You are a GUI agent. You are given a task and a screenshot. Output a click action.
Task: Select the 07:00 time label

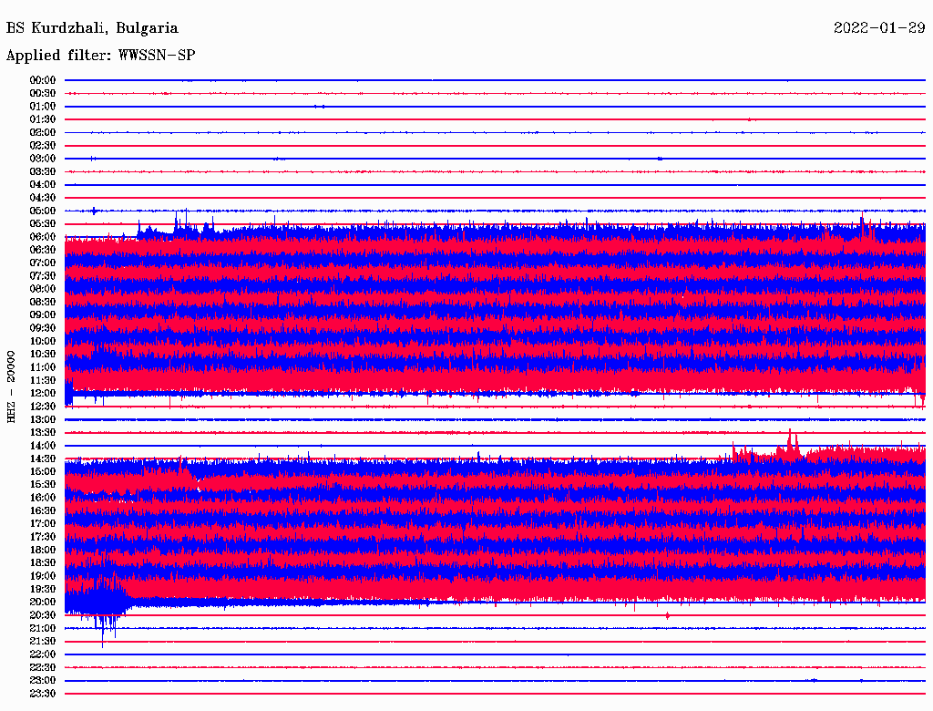[43, 263]
